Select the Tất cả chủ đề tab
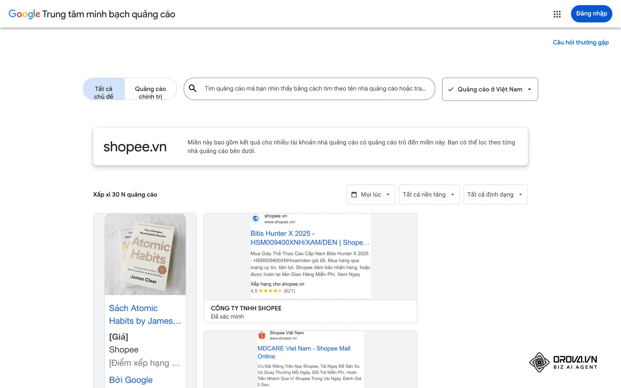Screen dimensions: 621x388 click(x=104, y=89)
